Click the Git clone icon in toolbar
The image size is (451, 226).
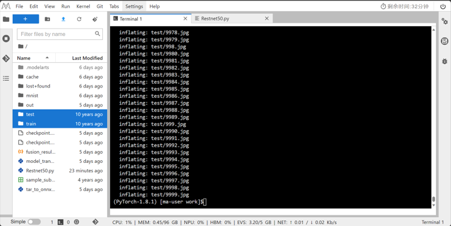95,19
